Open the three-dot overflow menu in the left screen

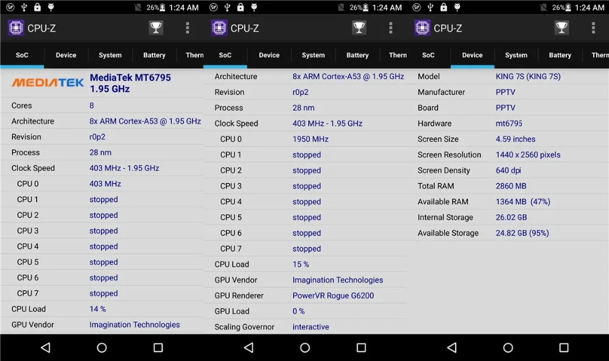pyautogui.click(x=188, y=27)
